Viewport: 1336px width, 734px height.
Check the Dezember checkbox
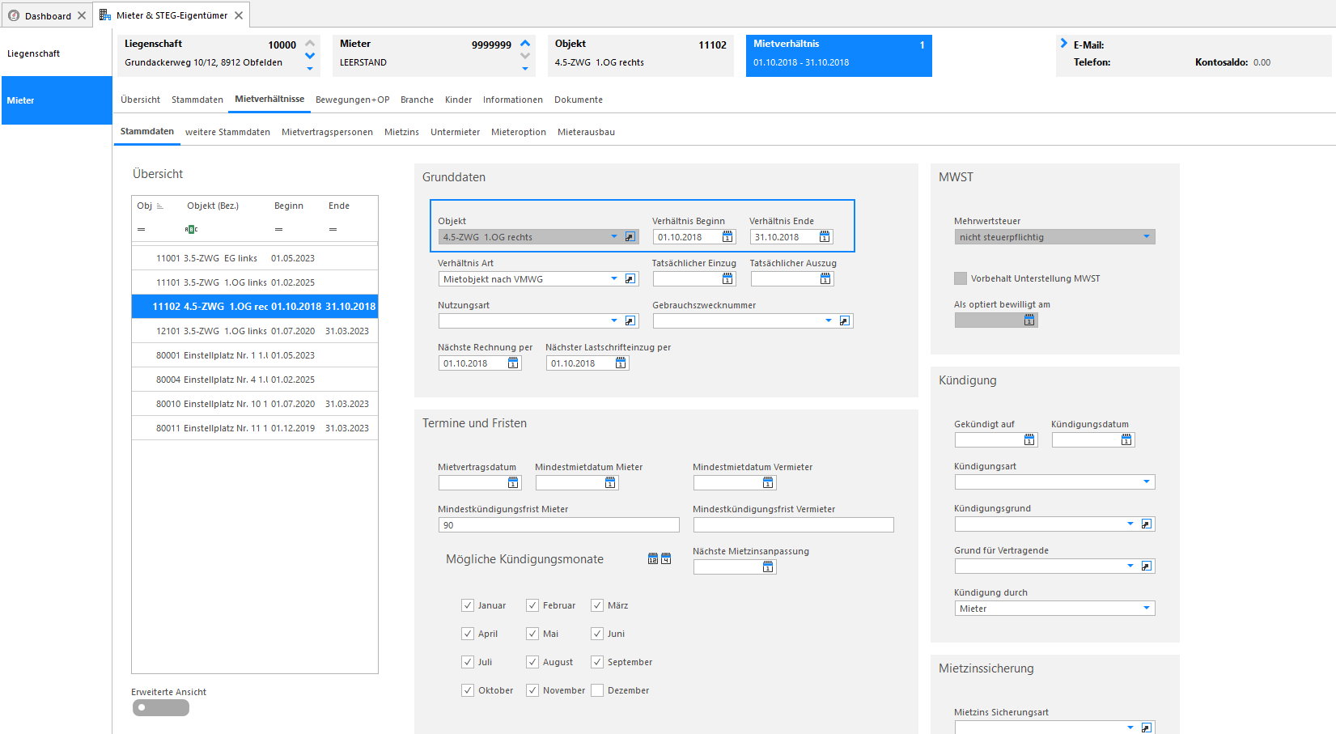[597, 690]
